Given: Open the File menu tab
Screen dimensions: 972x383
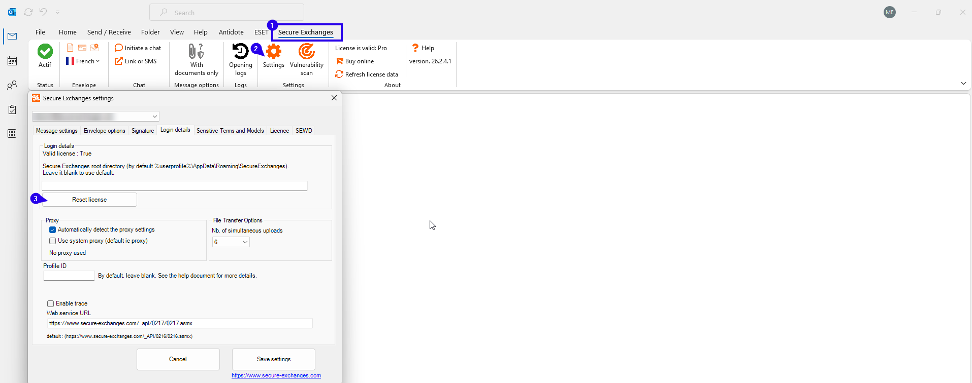Looking at the screenshot, I should 40,32.
